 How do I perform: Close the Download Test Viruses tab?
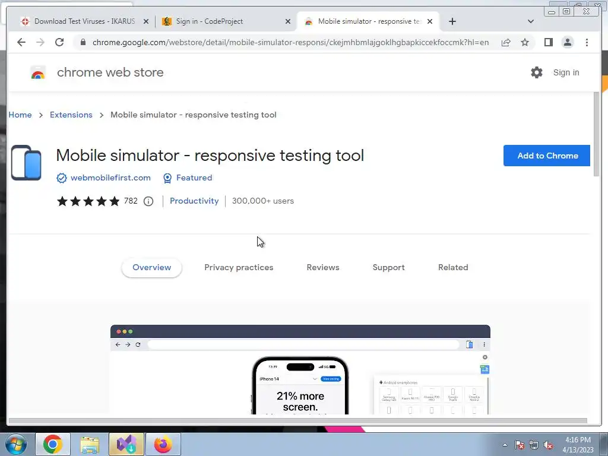tap(146, 22)
